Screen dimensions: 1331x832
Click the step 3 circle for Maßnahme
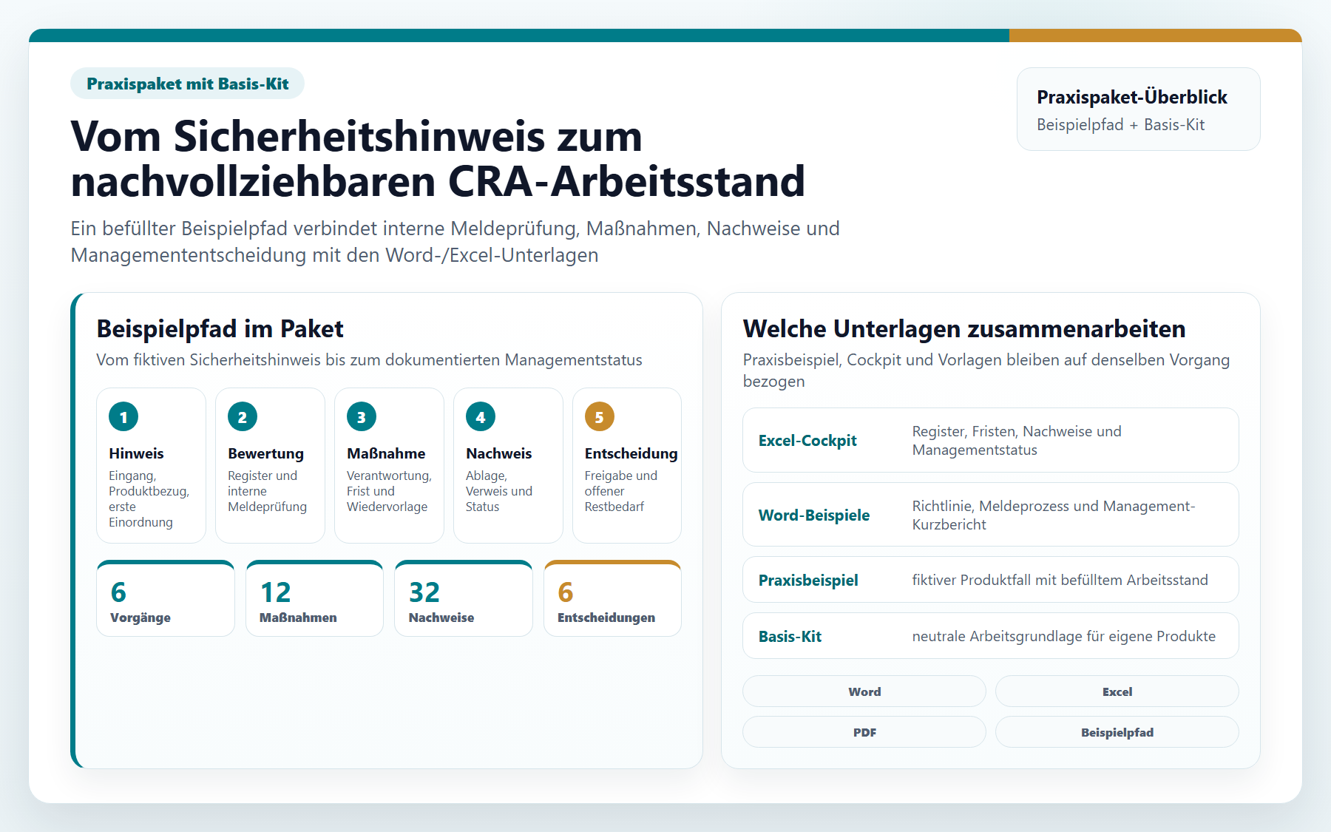tap(362, 417)
